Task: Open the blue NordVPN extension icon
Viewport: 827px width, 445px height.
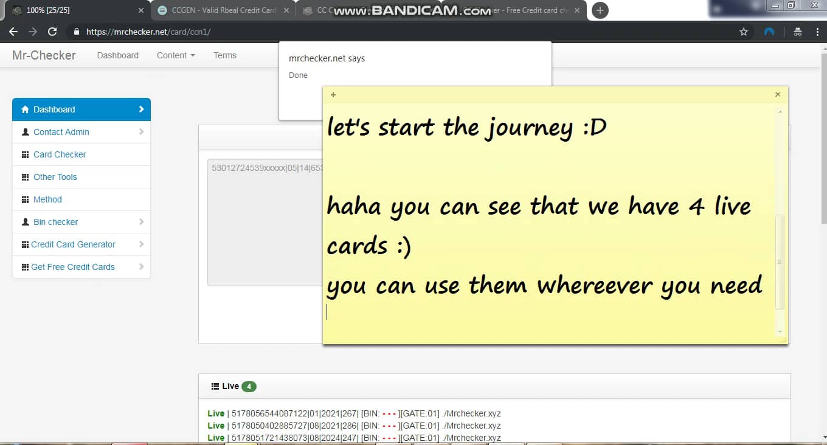Action: click(x=769, y=32)
